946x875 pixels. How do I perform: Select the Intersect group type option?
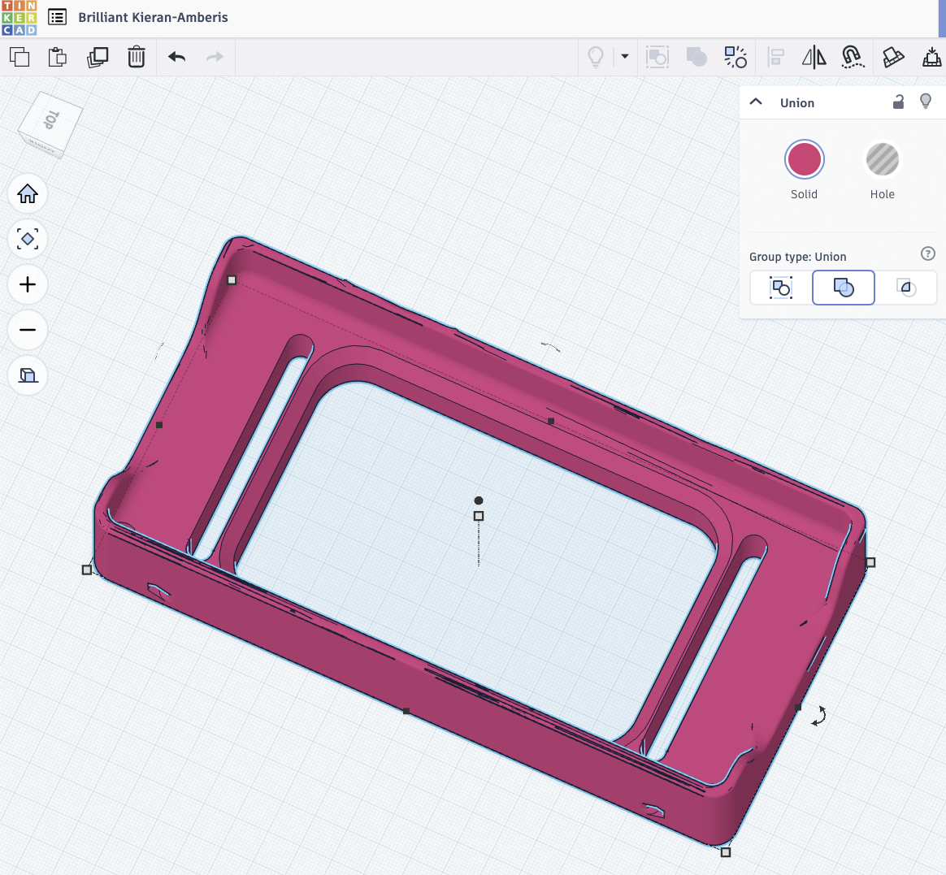906,288
